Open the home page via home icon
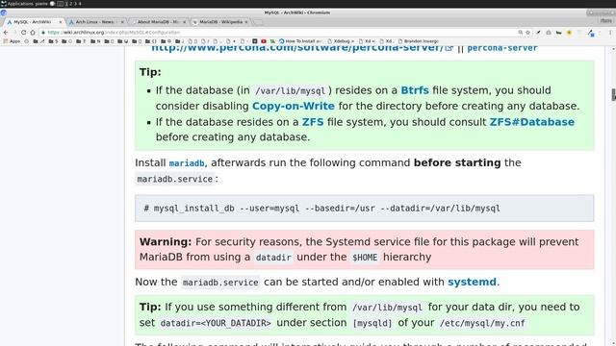 33,33
